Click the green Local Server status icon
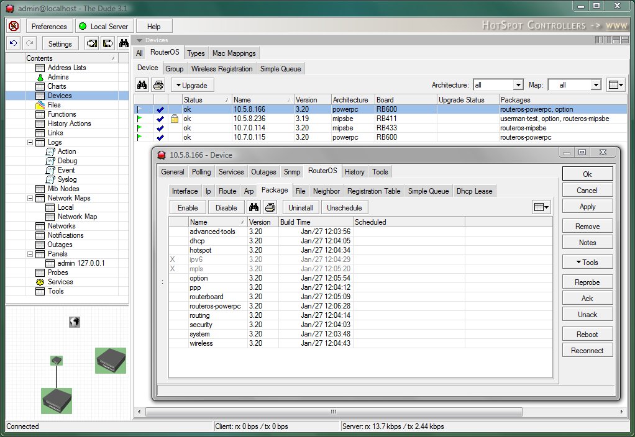 (x=83, y=26)
